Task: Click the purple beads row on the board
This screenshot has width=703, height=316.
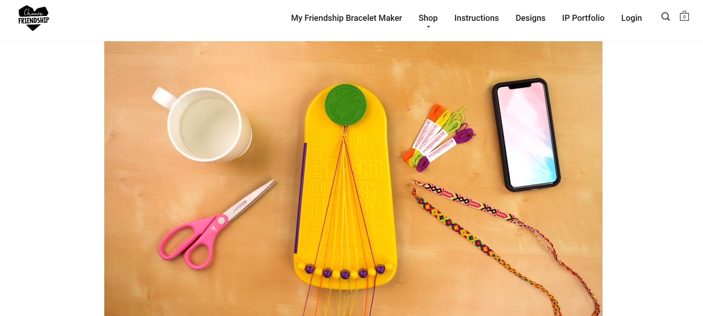Action: click(x=345, y=272)
